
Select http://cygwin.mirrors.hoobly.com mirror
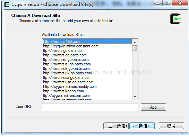pyautogui.click(x=87, y=86)
